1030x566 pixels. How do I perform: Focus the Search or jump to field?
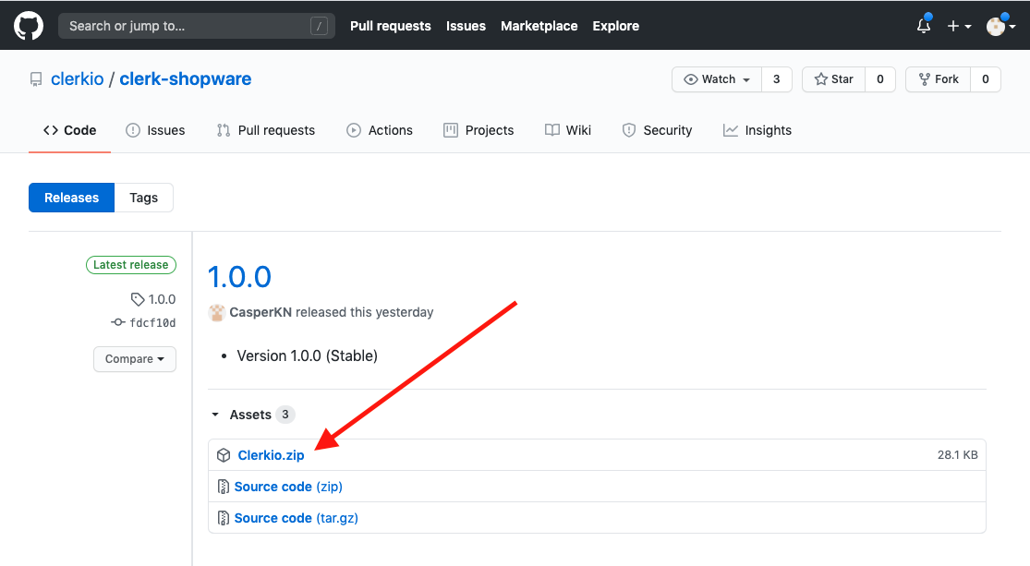[185, 26]
